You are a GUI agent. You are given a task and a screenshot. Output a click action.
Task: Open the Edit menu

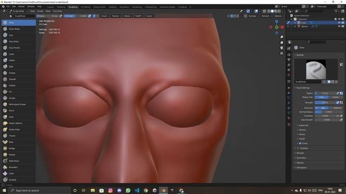click(x=14, y=6)
